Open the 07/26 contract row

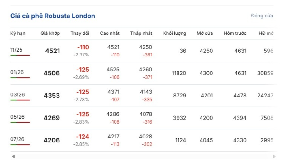point(17,139)
